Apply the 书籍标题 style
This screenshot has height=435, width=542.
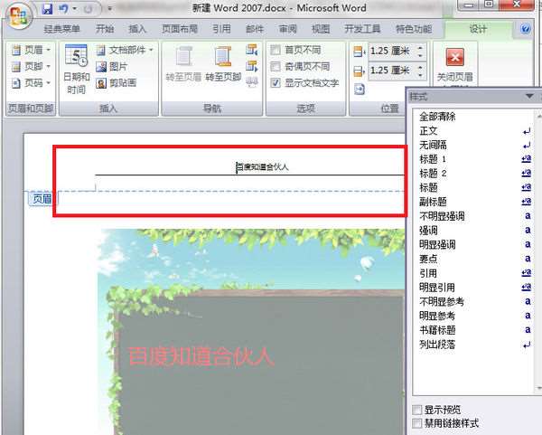(474, 330)
